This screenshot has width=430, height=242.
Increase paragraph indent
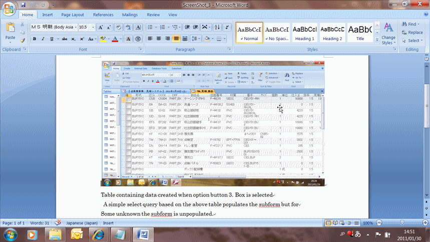(x=196, y=27)
